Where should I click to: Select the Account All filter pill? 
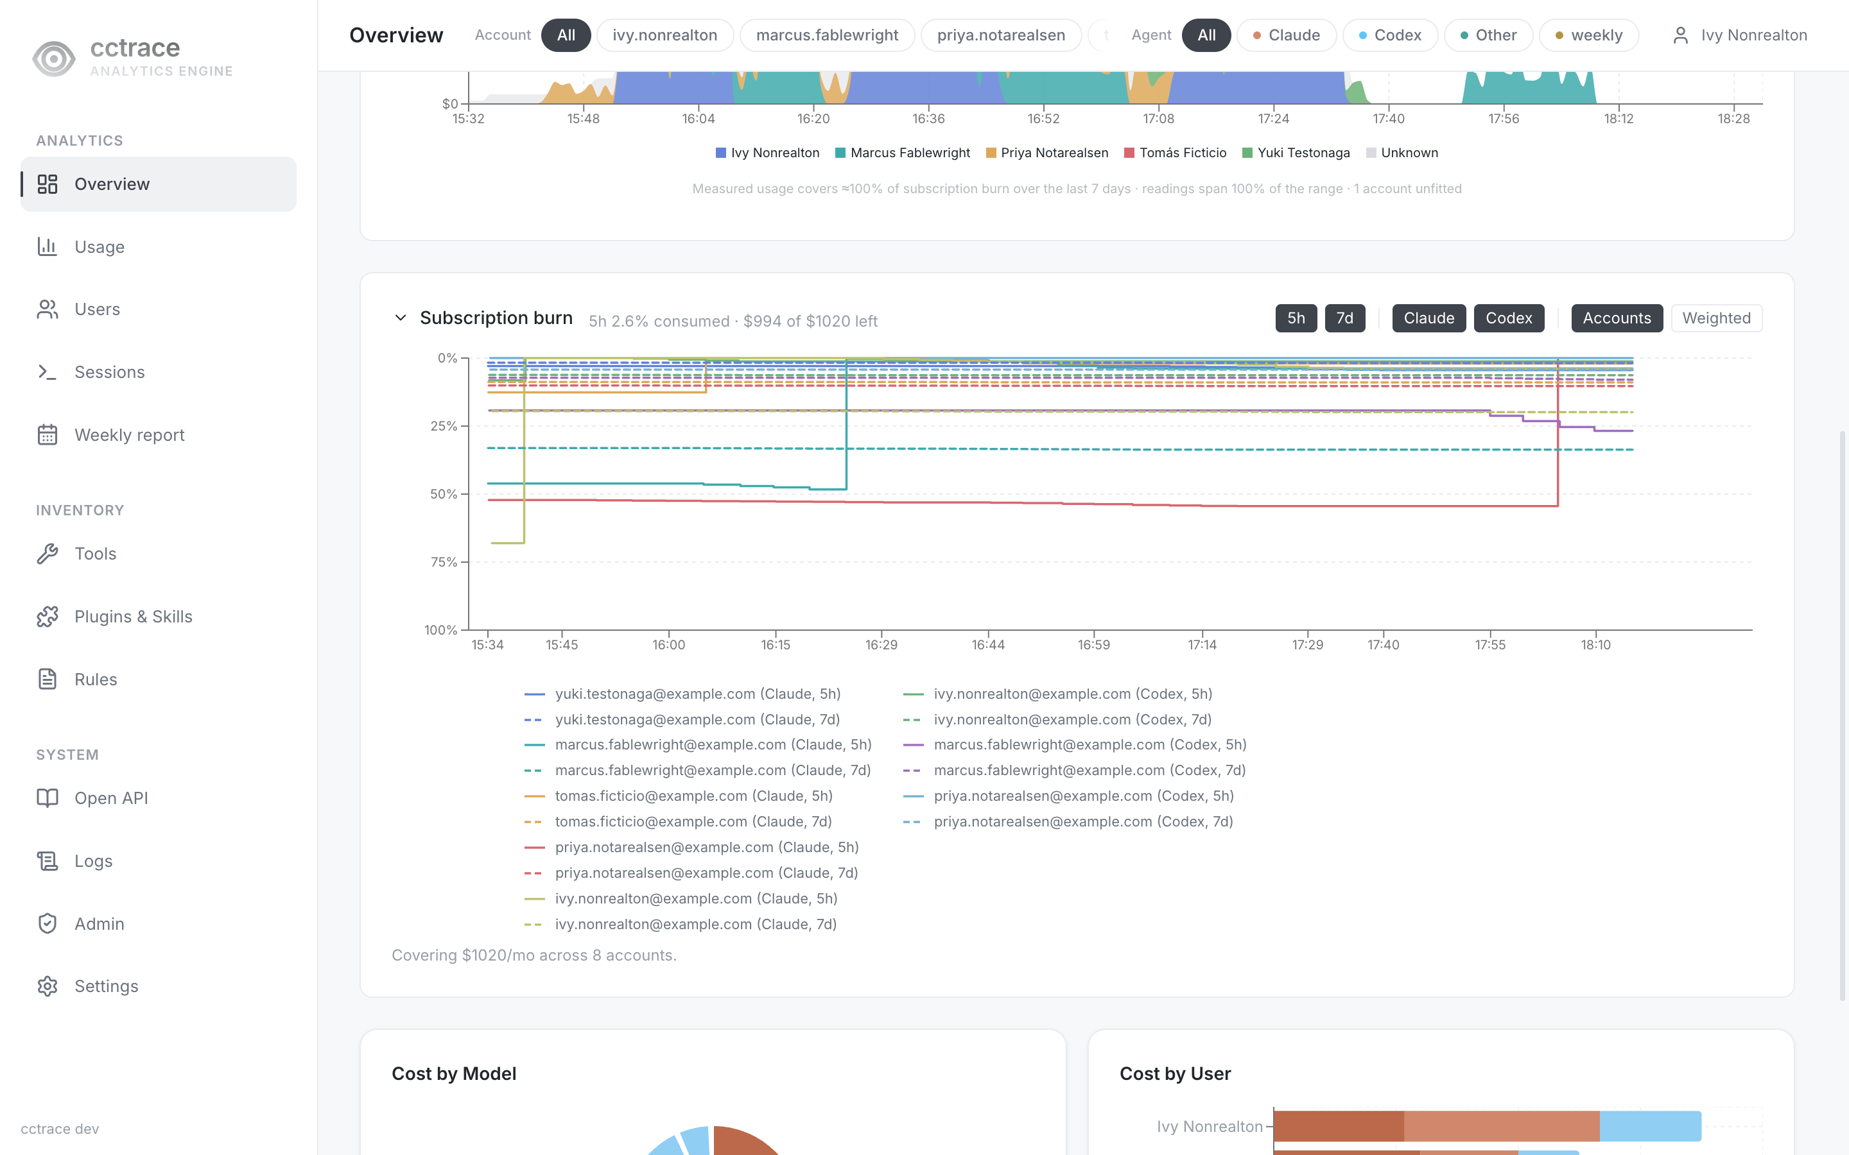coord(566,35)
